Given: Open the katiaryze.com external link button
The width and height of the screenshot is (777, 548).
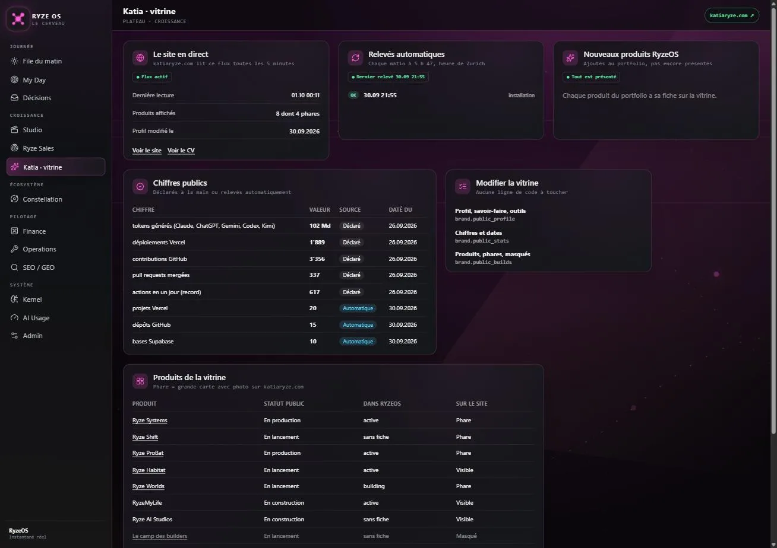Looking at the screenshot, I should click(732, 15).
